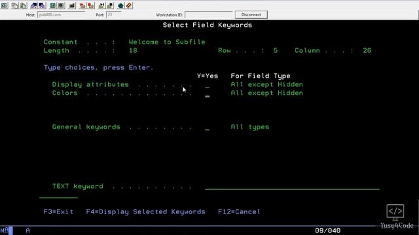Image resolution: width=419 pixels, height=235 pixels.
Task: Click the 'MA' status bar indicator
Action: pos(5,230)
